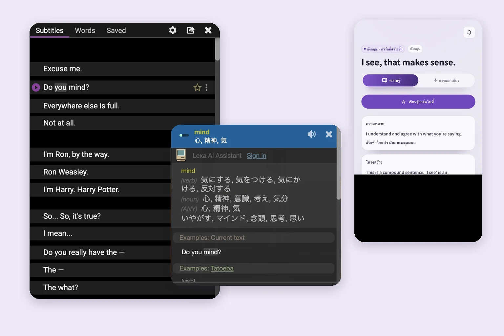
Task: Close the subtitles panel
Action: pos(208,30)
